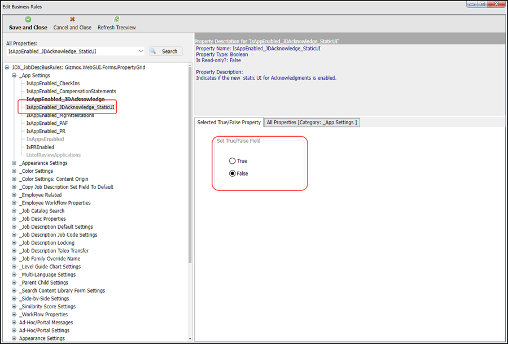
Task: Click the Refresh Treeview icon
Action: [116, 19]
